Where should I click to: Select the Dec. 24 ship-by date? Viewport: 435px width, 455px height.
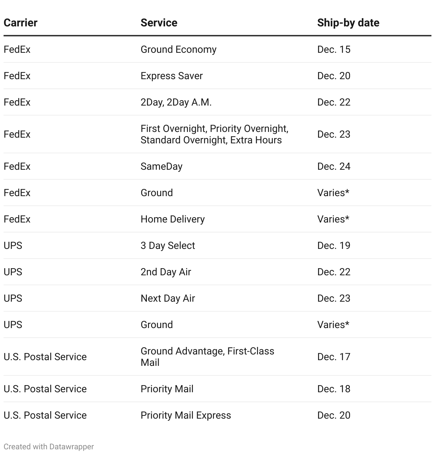pyautogui.click(x=334, y=167)
